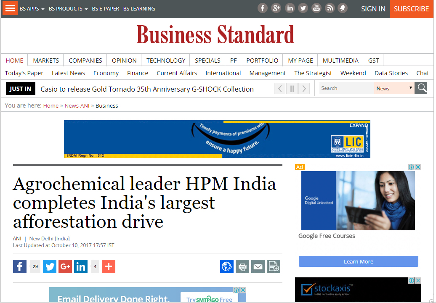Screen dimensions: 436x303
Task: Share article on Facebook
Action: pos(20,266)
